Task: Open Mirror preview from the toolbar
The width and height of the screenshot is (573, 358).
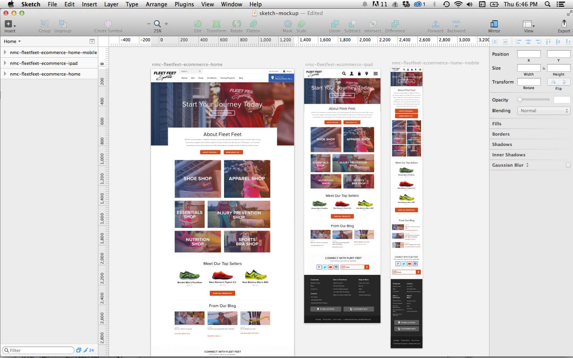Action: [494, 24]
